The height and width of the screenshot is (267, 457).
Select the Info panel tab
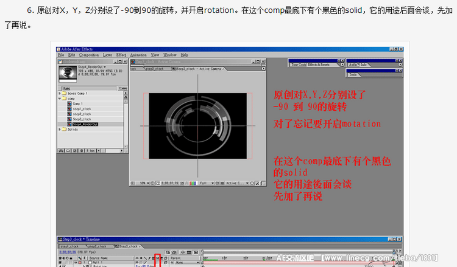pos(364,64)
